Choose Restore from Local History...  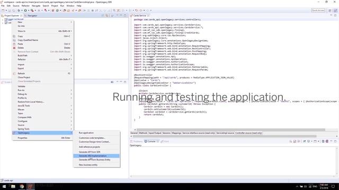(42, 102)
